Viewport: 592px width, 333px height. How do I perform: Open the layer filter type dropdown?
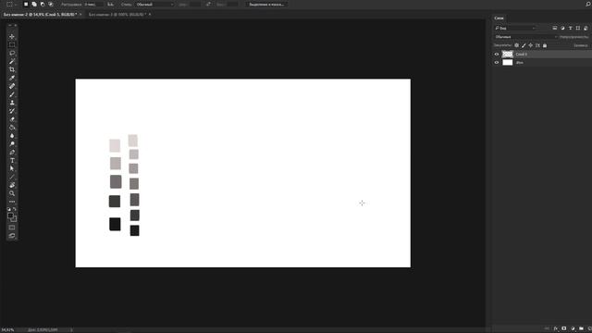click(x=515, y=28)
